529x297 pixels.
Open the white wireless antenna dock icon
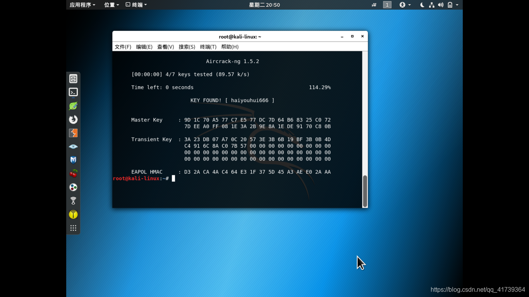coord(73,201)
